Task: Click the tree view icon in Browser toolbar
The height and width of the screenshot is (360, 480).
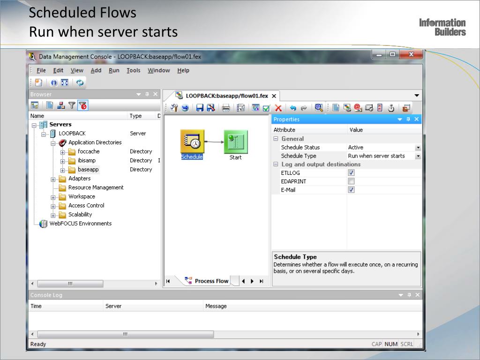Action: [35, 105]
